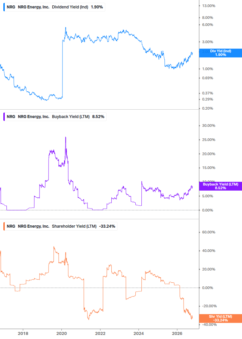Screen dimensions: 242x339
Task: Click the 5.00% tick on buyback yield axis
Action: (208, 196)
